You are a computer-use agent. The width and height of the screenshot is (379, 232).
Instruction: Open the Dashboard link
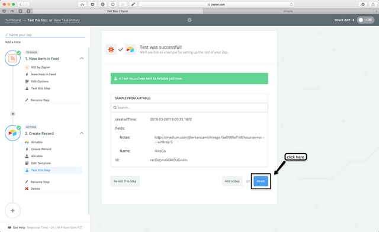[12, 20]
